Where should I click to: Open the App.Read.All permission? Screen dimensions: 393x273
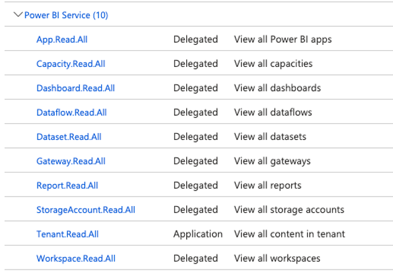tap(62, 39)
